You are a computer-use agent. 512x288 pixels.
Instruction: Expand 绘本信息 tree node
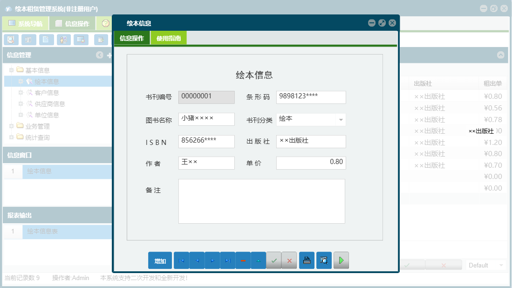(20, 81)
